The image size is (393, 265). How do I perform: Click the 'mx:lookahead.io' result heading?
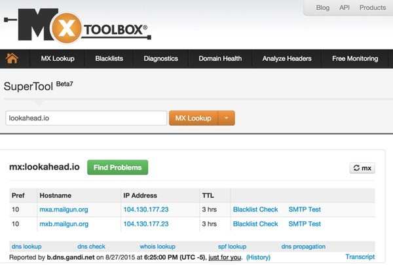coord(45,167)
